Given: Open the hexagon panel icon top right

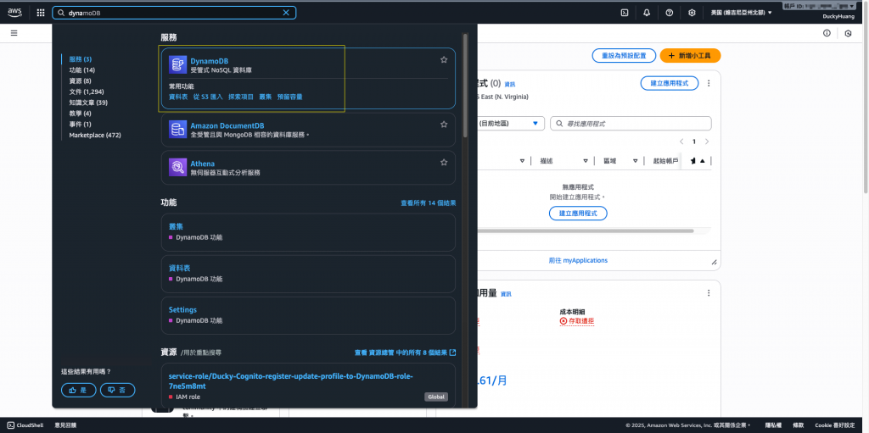Looking at the screenshot, I should click(x=848, y=33).
